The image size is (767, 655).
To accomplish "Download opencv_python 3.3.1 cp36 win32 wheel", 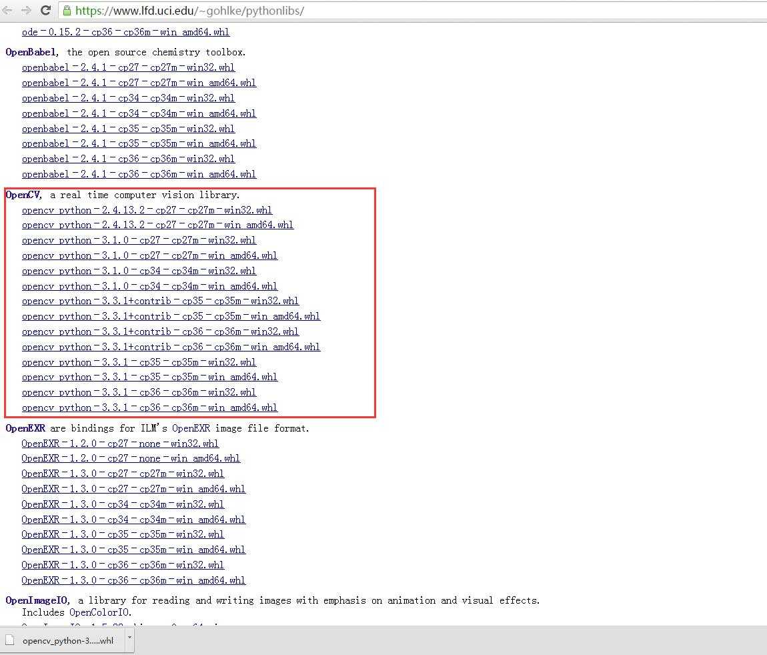I will tap(139, 392).
